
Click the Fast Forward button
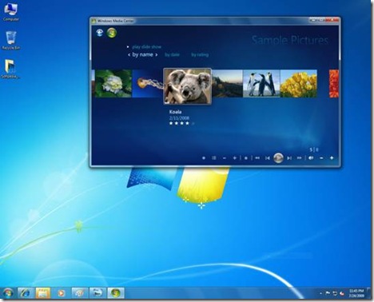[x=300, y=158]
